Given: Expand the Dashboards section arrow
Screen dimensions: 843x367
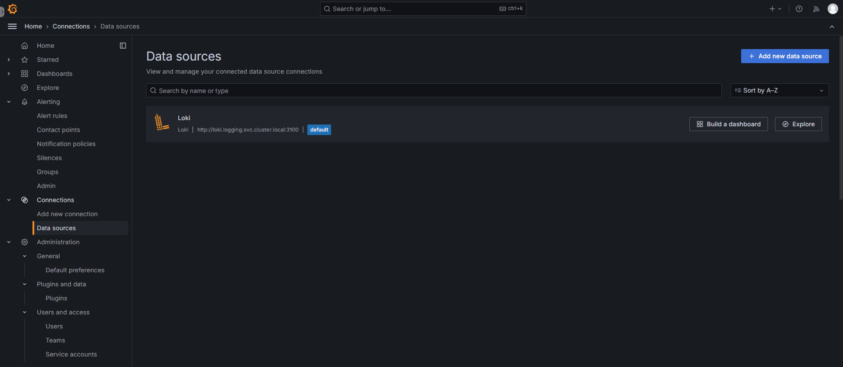Looking at the screenshot, I should 9,74.
